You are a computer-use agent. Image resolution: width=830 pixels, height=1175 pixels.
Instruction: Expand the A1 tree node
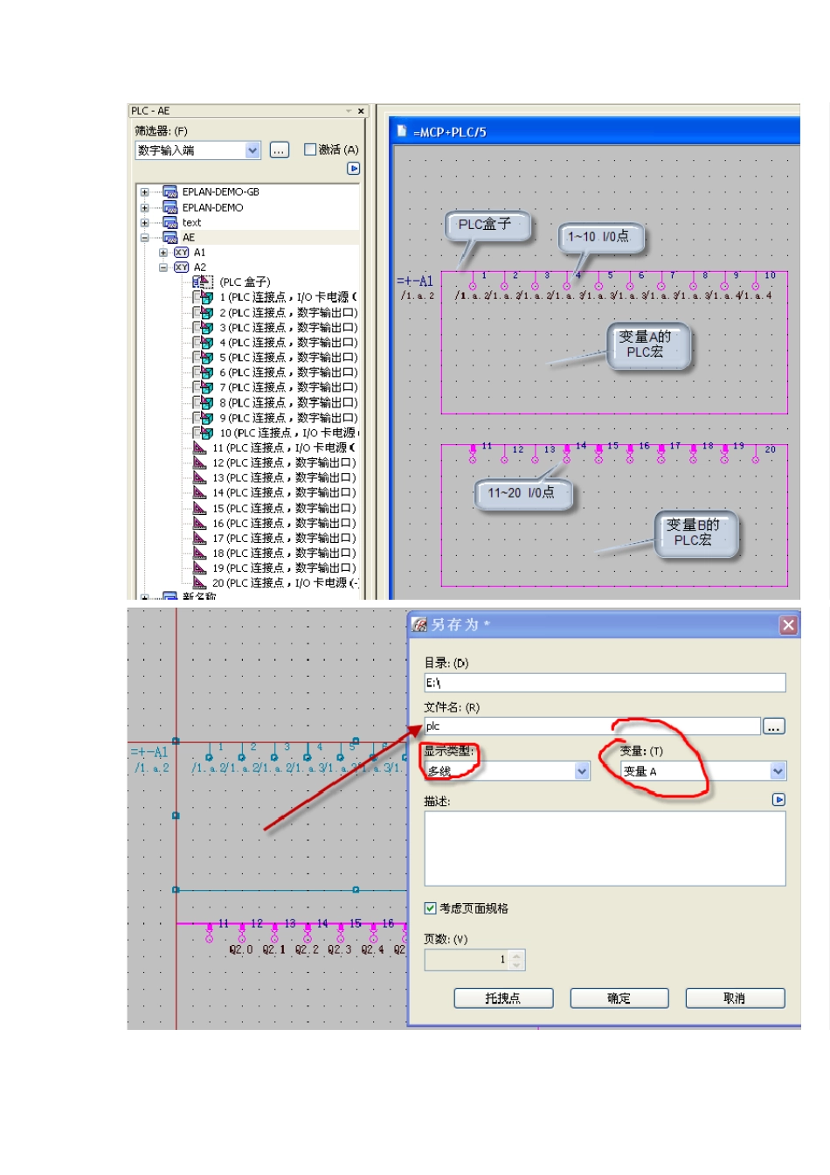tap(163, 253)
